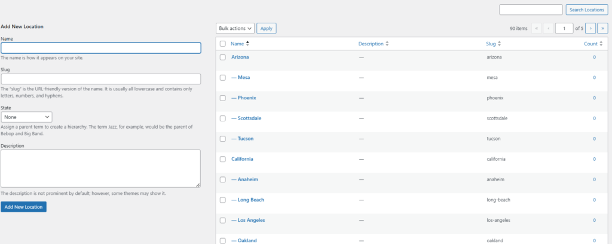612x244 pixels.
Task: Jump to last page arrow
Action: coord(603,28)
